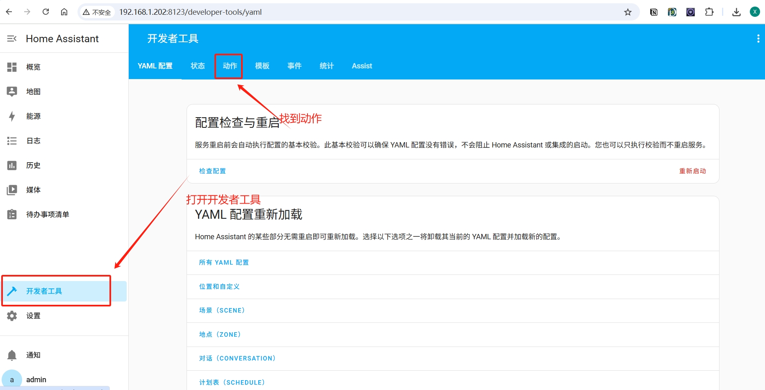This screenshot has height=390, width=765.
Task: Reload 位置和自定义
Action: [x=219, y=287]
